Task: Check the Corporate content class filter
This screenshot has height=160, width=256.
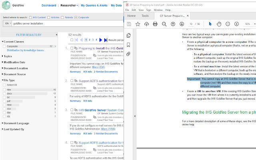Action: 4,46
